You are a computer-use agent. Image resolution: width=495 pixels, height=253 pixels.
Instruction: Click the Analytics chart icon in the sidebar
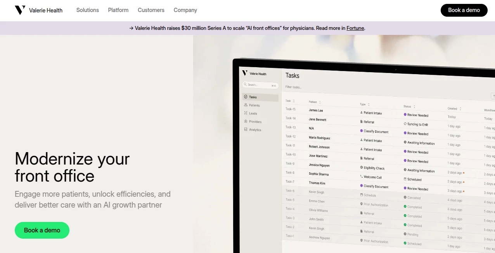click(x=246, y=130)
